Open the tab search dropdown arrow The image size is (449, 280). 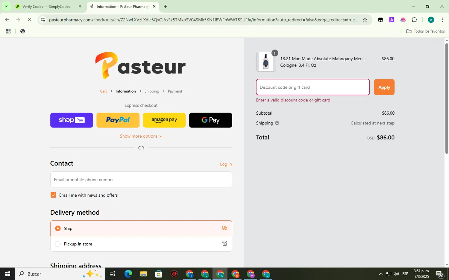coord(6,6)
